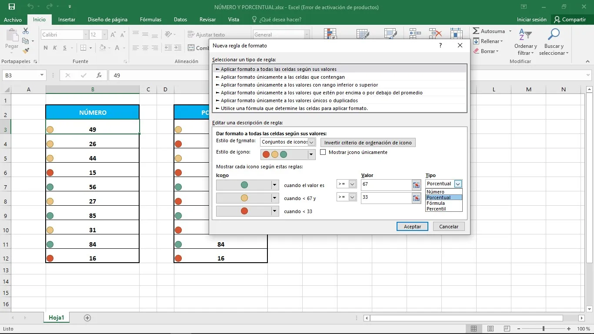
Task: Open the Fórmulas ribbon tab
Action: pyautogui.click(x=150, y=20)
